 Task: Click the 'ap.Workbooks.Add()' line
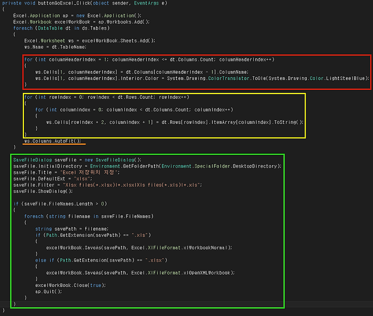81,22
